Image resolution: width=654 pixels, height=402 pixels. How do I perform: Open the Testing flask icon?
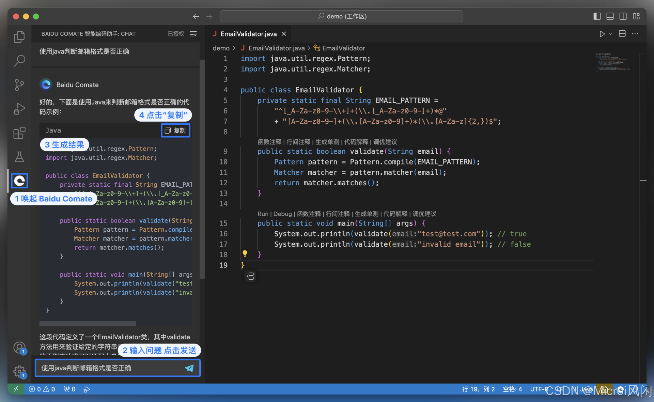tap(19, 157)
